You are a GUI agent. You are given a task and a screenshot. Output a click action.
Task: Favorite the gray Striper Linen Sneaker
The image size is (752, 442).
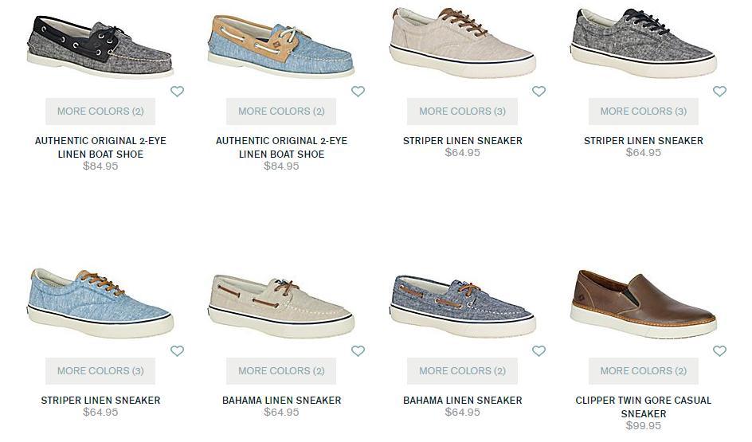[719, 91]
